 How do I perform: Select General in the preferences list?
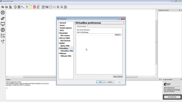(x=63, y=23)
